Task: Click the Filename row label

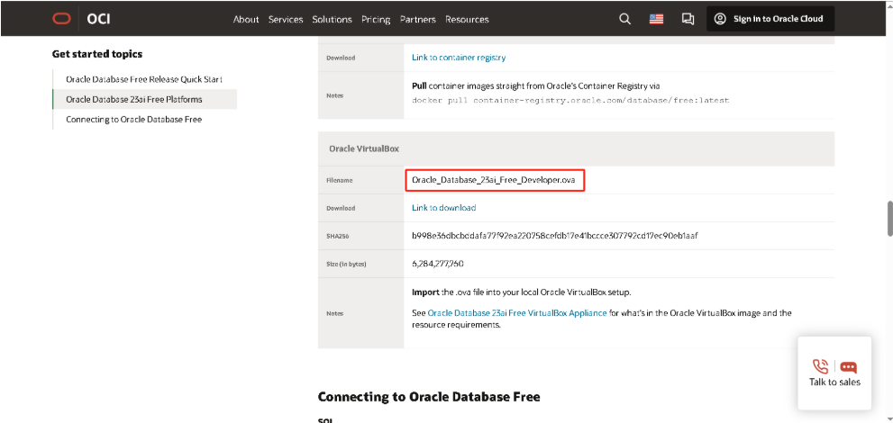Action: tap(340, 180)
